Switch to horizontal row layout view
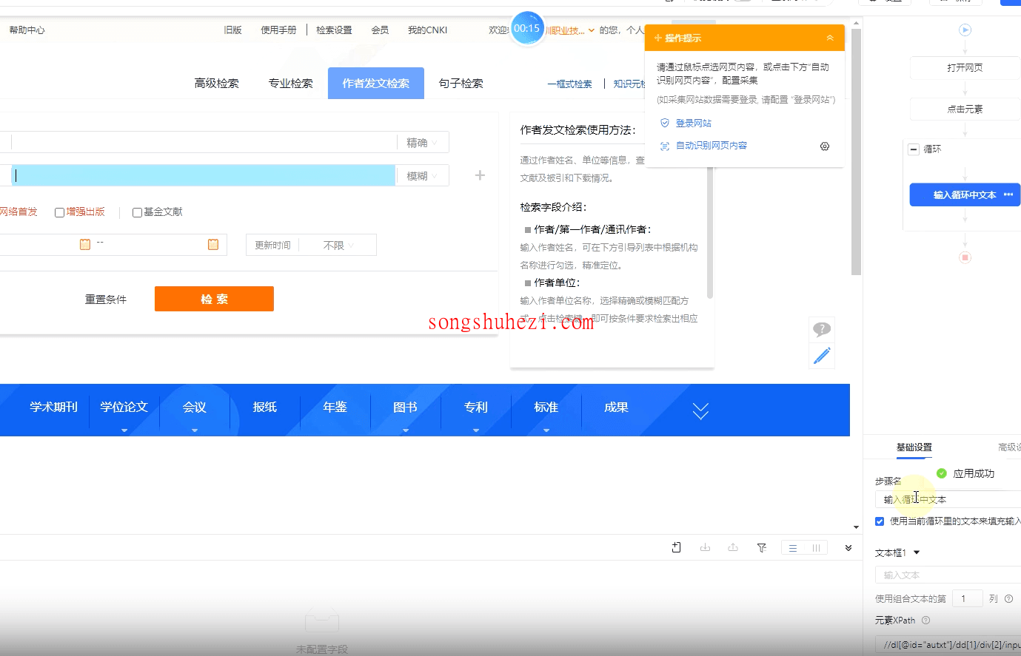The width and height of the screenshot is (1021, 656). [x=793, y=548]
